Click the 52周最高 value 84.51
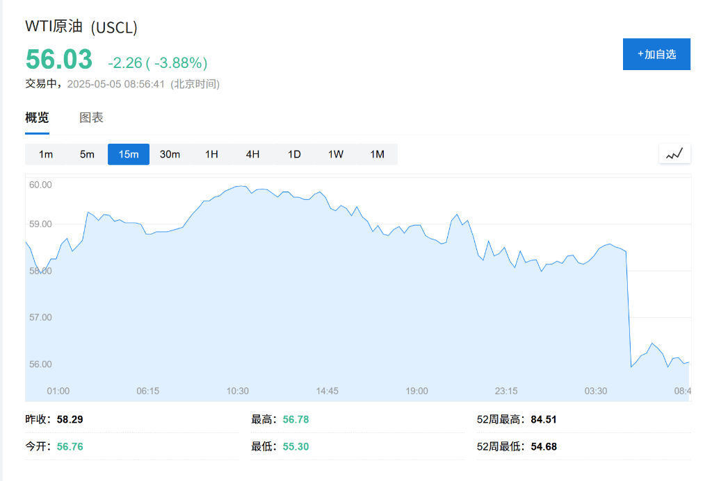This screenshot has width=712, height=481. point(544,419)
